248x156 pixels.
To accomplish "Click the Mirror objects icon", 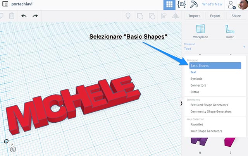I will [x=176, y=16].
